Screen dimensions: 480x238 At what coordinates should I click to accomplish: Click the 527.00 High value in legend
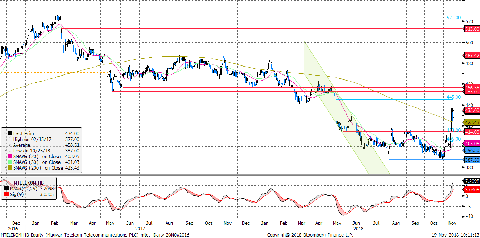72,139
